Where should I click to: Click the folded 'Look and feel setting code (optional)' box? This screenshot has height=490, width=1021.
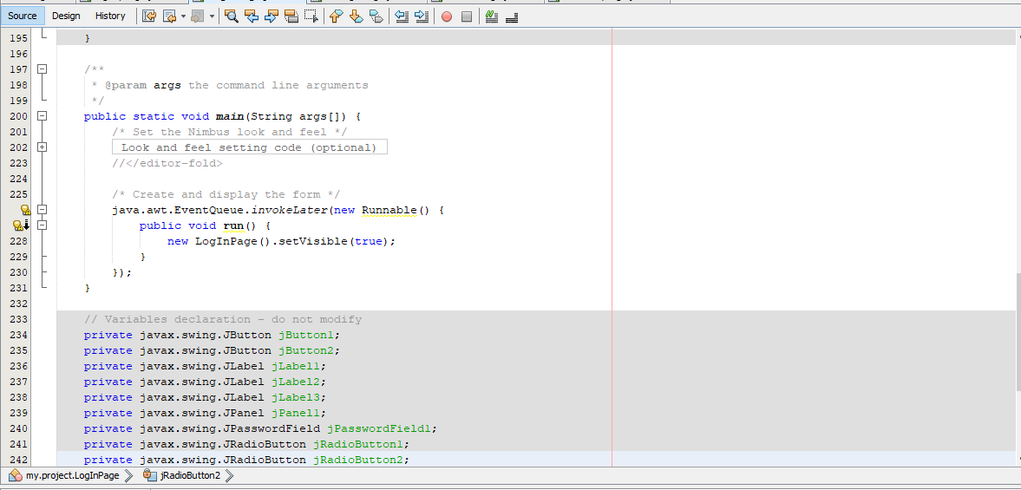pyautogui.click(x=249, y=147)
